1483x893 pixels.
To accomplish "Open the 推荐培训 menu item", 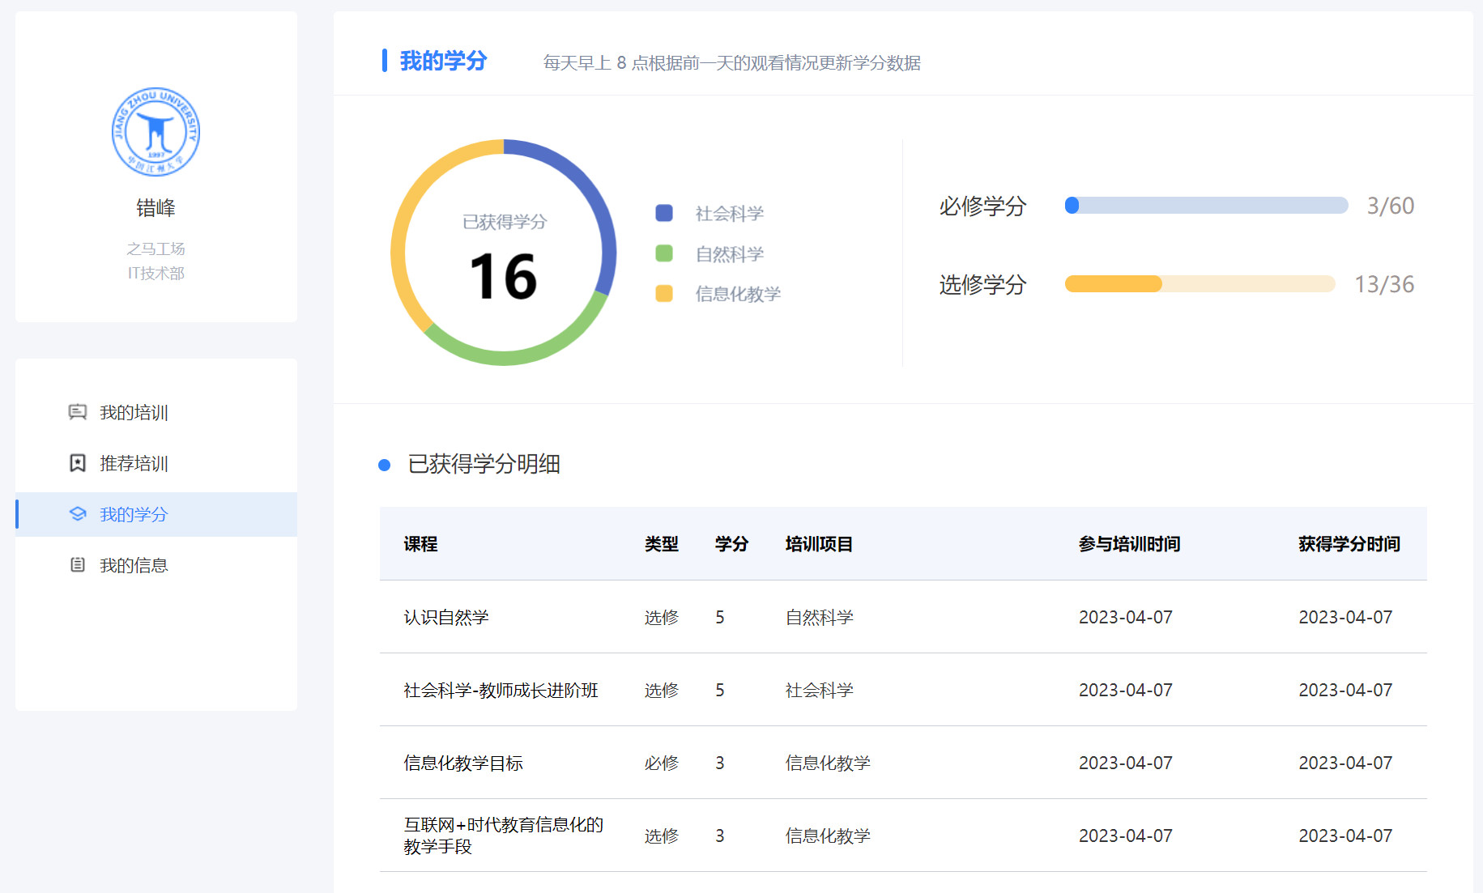I will tap(156, 464).
